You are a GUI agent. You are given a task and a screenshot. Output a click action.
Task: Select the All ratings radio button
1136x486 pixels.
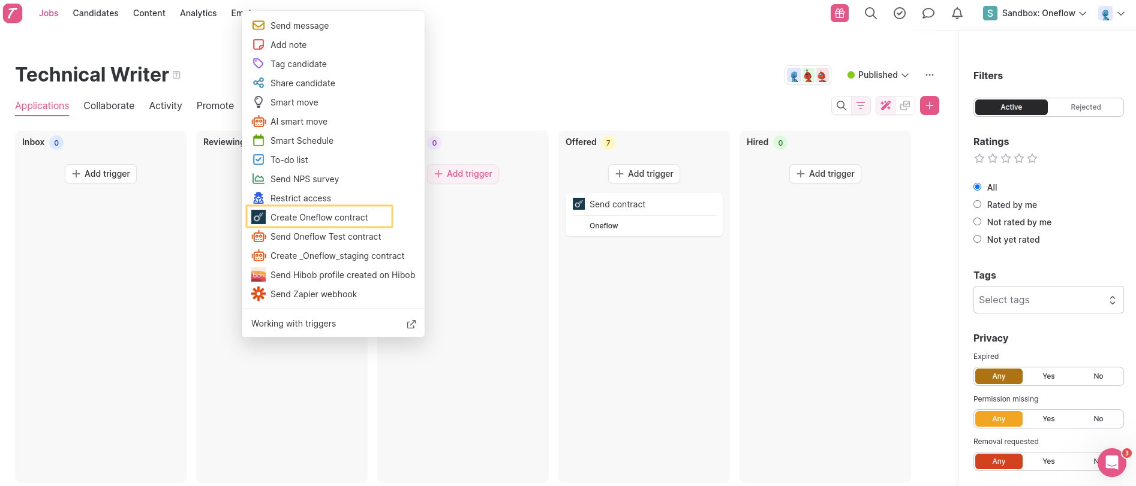[978, 187]
